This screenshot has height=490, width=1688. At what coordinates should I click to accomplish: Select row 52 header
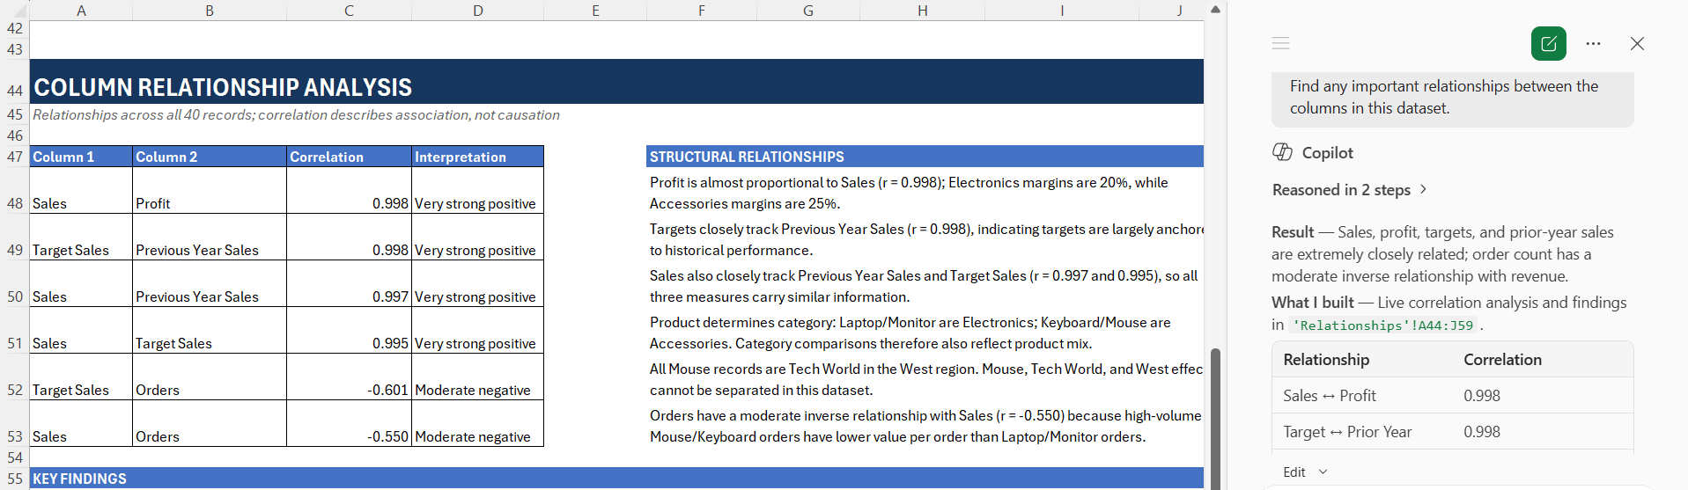(15, 377)
